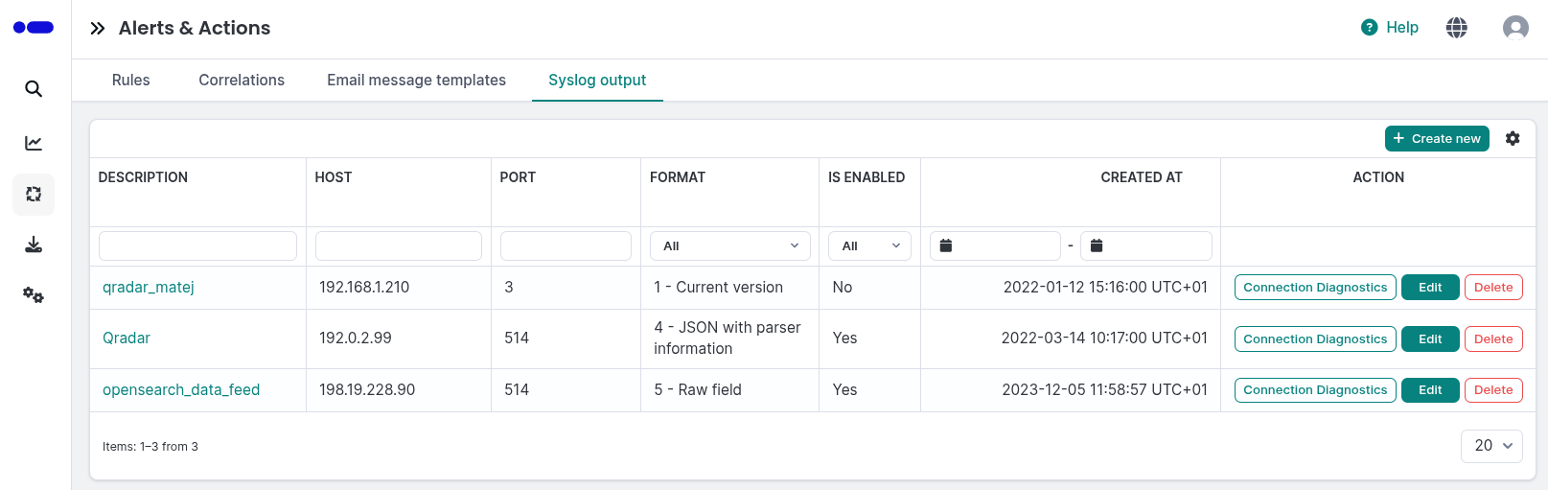The image size is (1548, 490).
Task: Open the user profile avatar icon
Action: click(1515, 28)
